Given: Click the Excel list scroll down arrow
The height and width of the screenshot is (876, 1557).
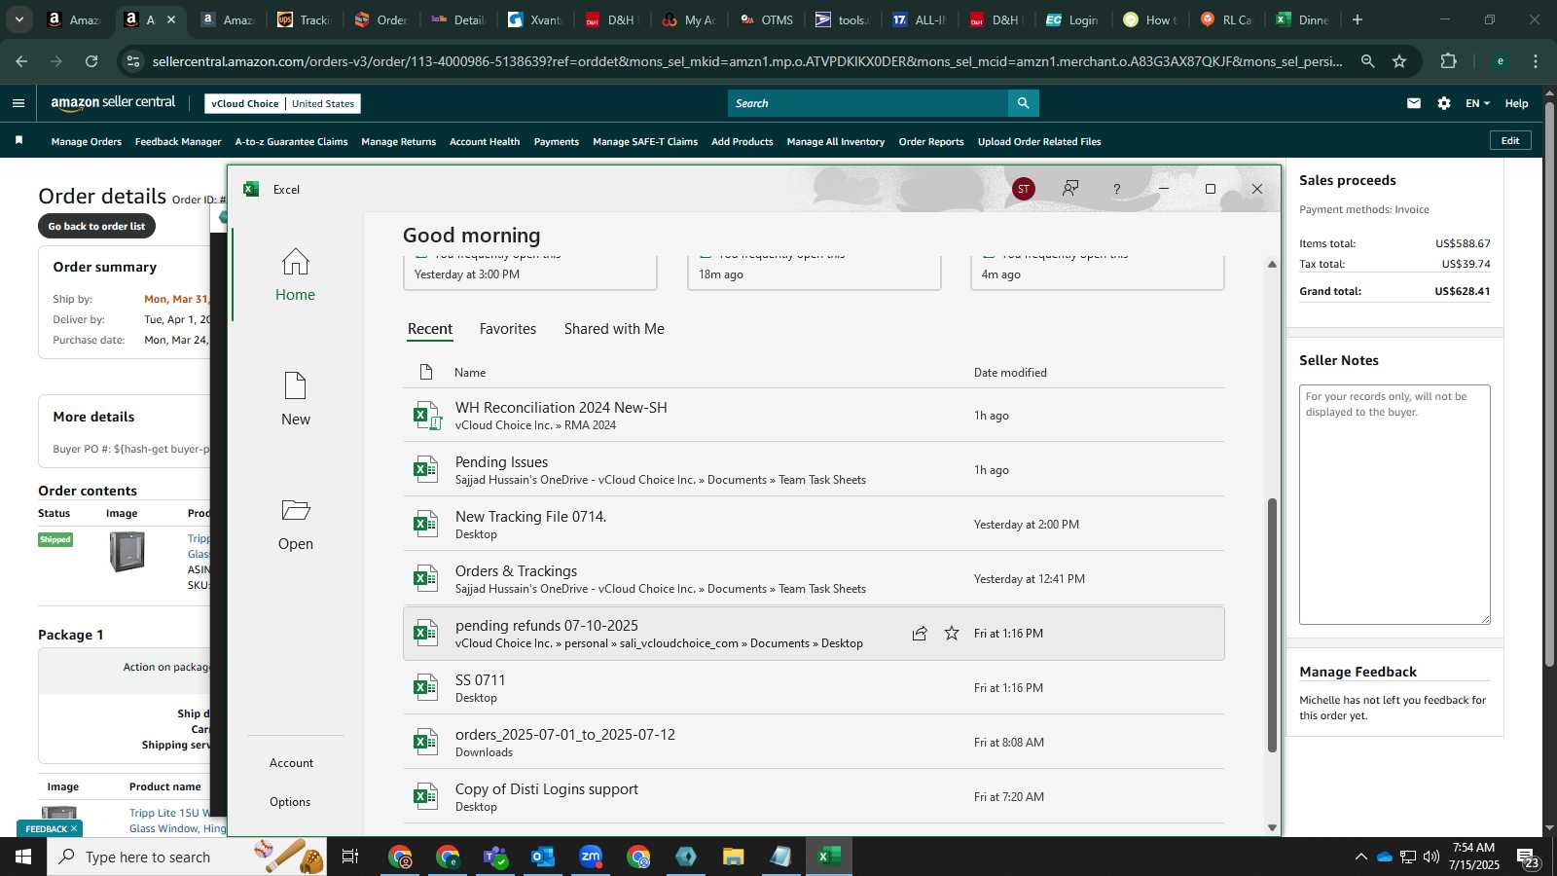Looking at the screenshot, I should 1272,827.
